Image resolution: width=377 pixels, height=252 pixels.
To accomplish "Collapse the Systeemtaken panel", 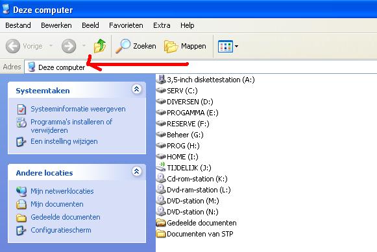I will pyautogui.click(x=136, y=89).
